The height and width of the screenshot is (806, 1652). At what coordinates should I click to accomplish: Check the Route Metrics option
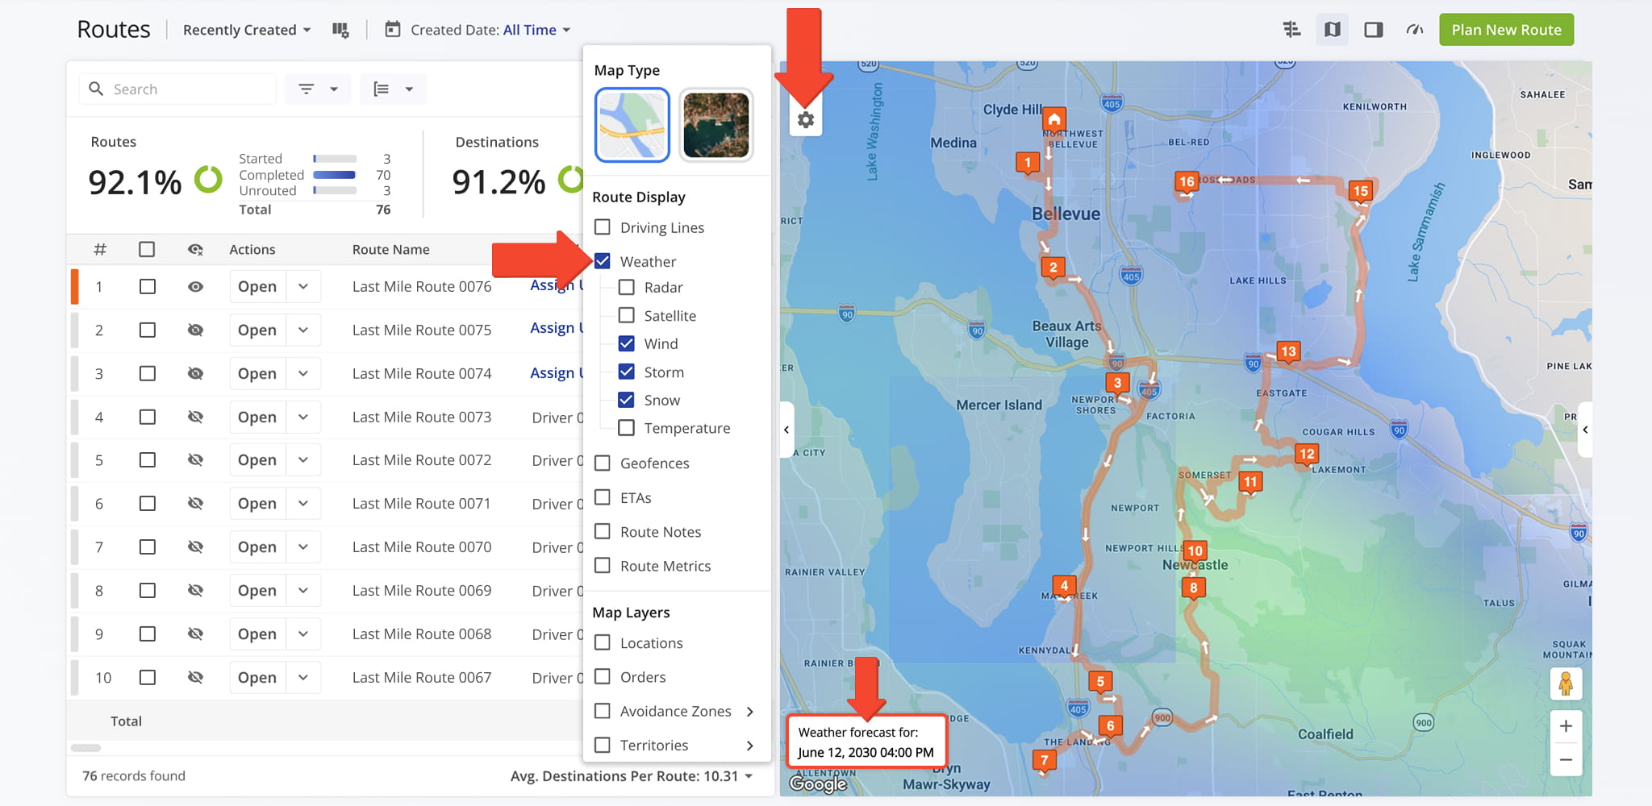(x=603, y=566)
